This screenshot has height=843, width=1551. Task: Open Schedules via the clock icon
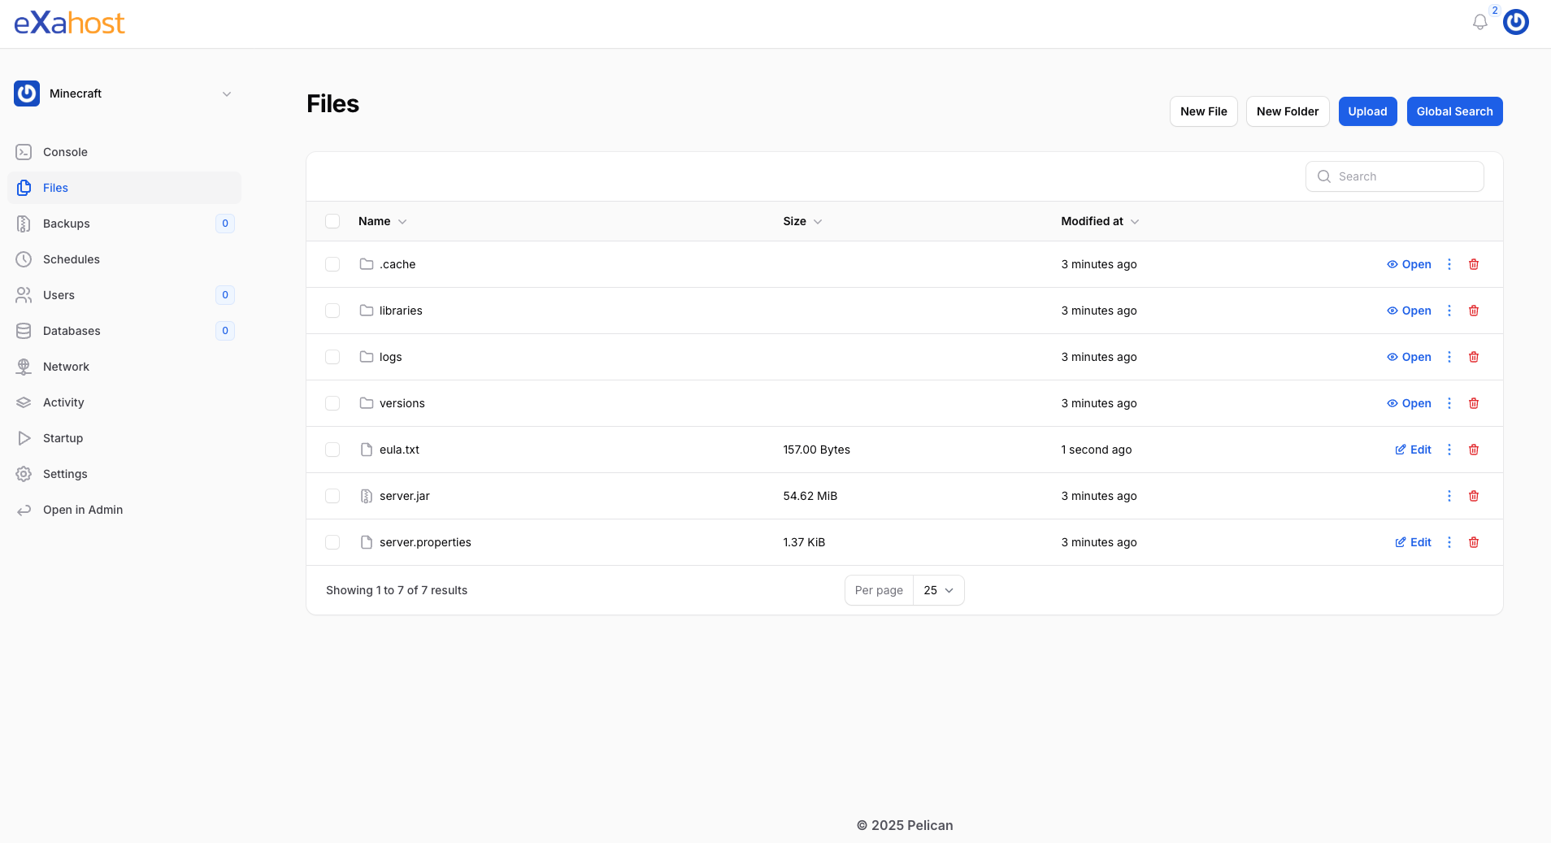pyautogui.click(x=24, y=259)
